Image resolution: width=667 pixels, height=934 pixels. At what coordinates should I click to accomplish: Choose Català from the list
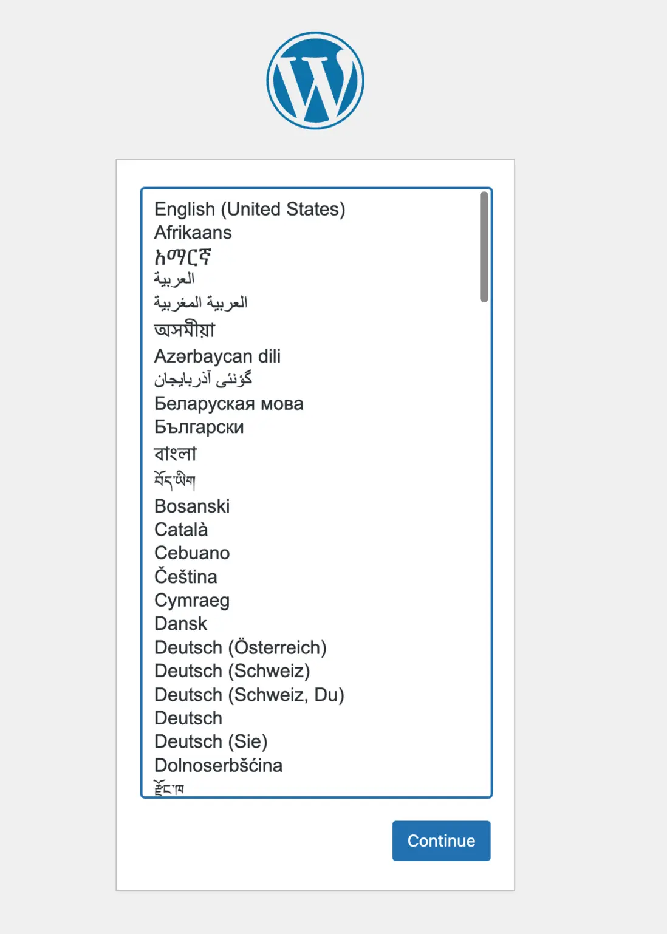[x=181, y=530]
